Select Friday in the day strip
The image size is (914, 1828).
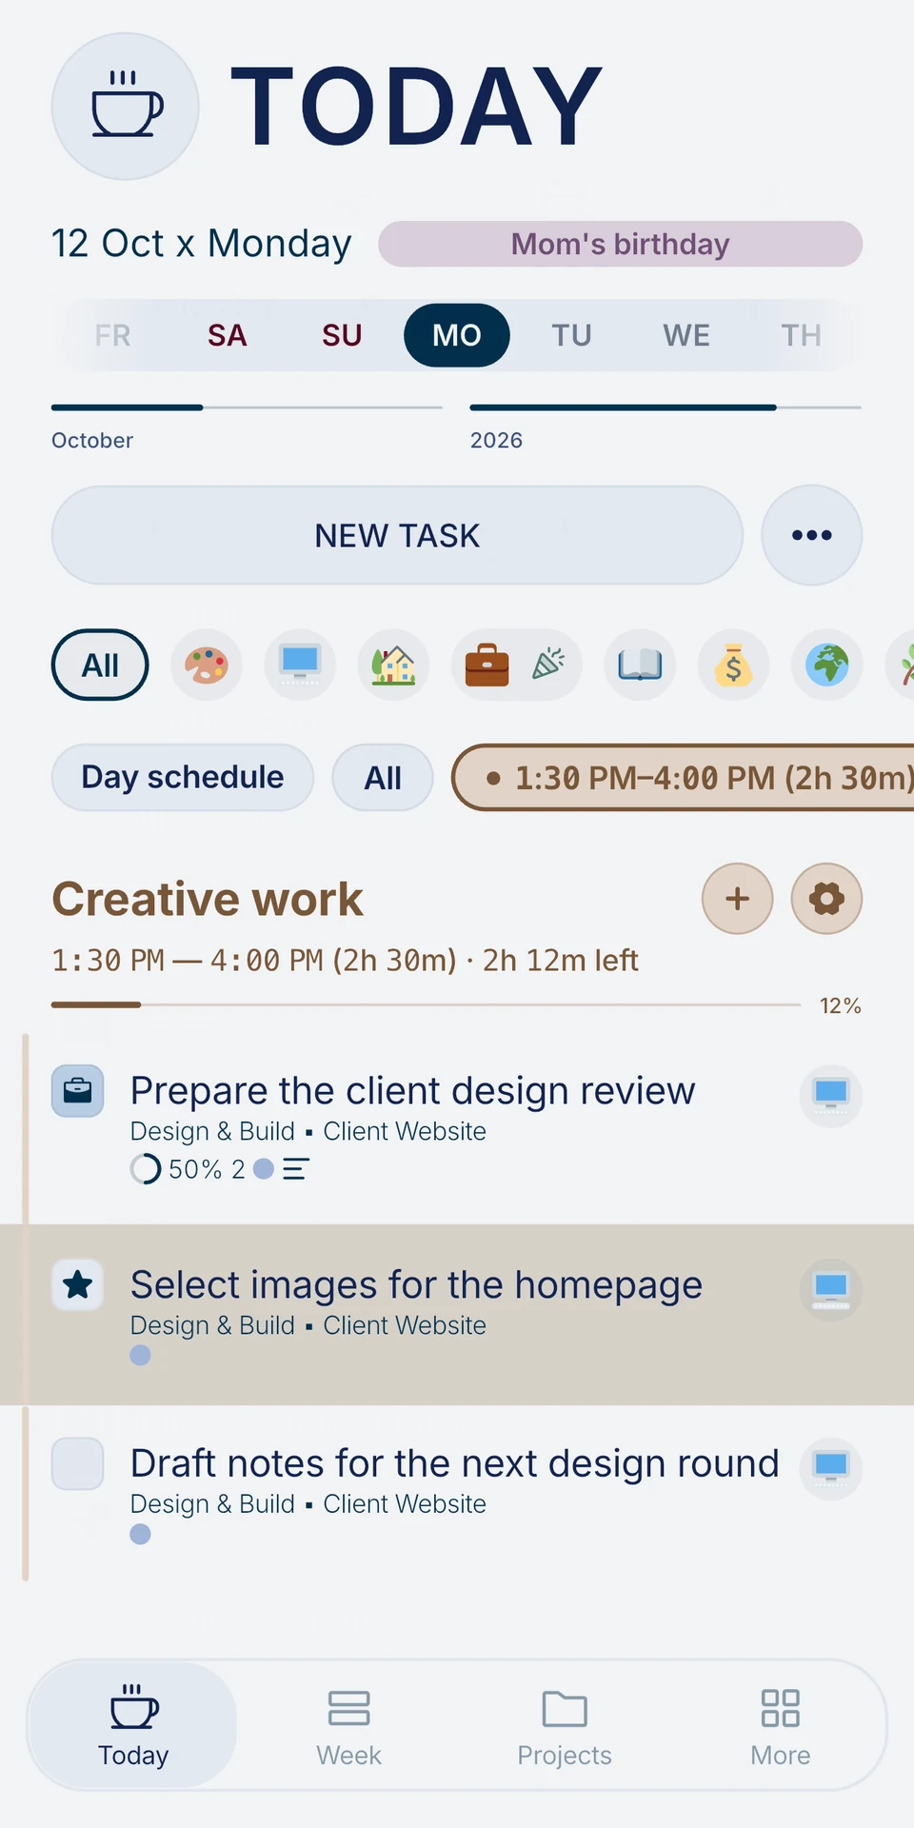tap(112, 335)
